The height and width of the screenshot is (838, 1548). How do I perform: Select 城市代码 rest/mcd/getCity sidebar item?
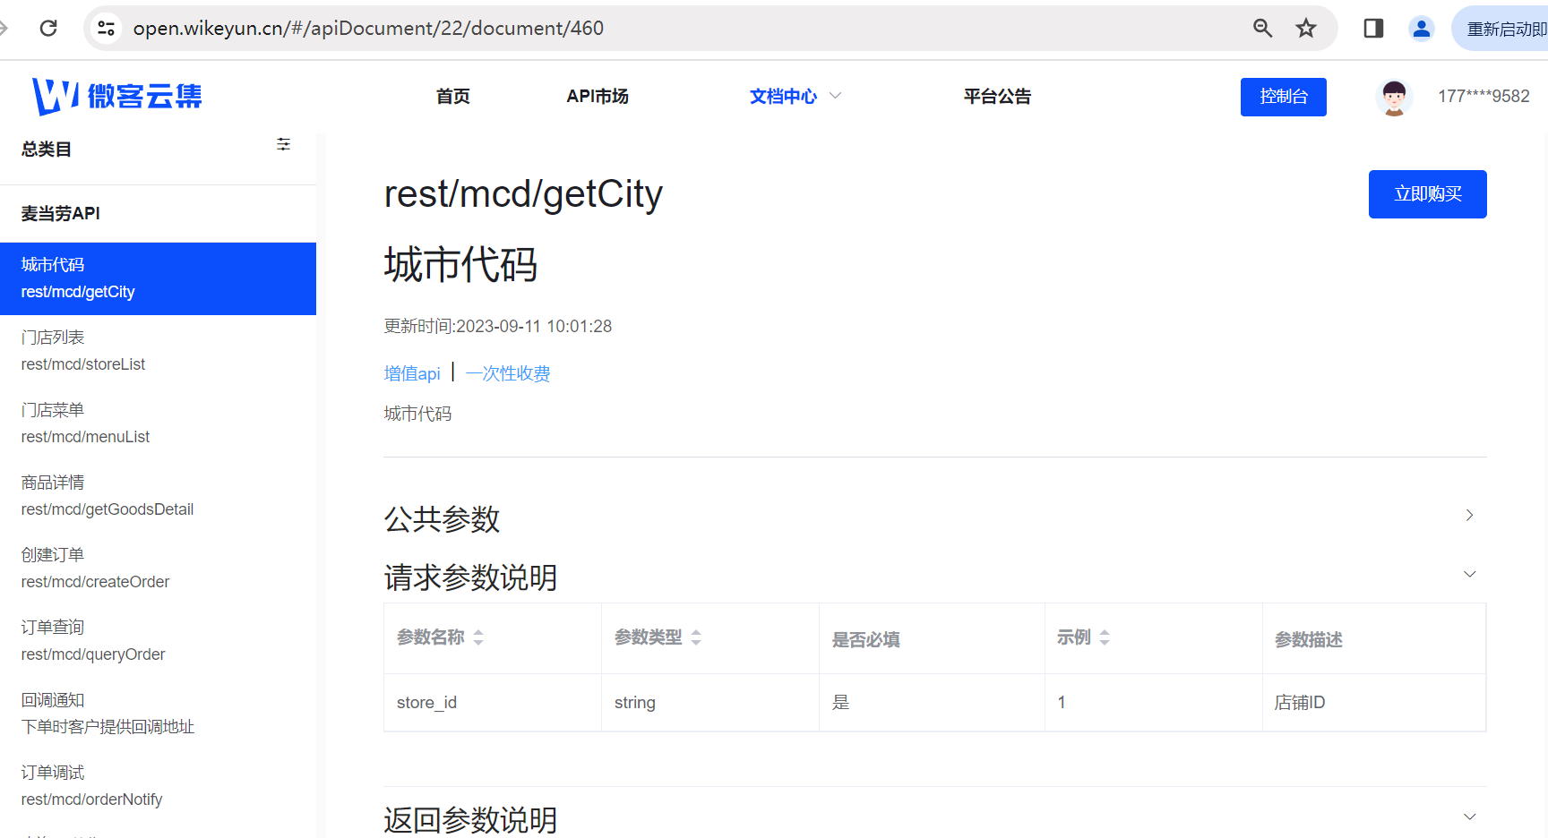pyautogui.click(x=158, y=278)
